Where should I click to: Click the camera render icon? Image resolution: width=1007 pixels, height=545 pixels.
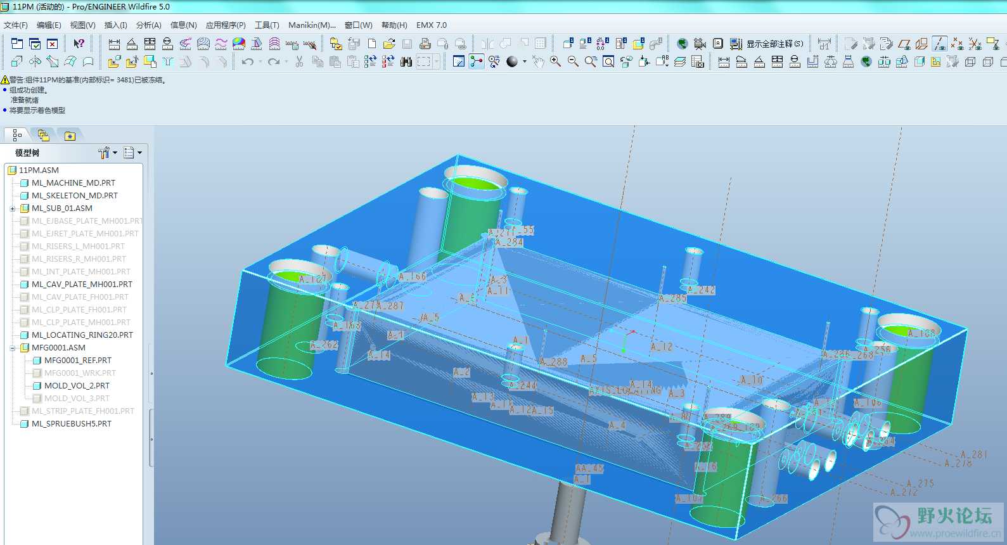tap(700, 44)
